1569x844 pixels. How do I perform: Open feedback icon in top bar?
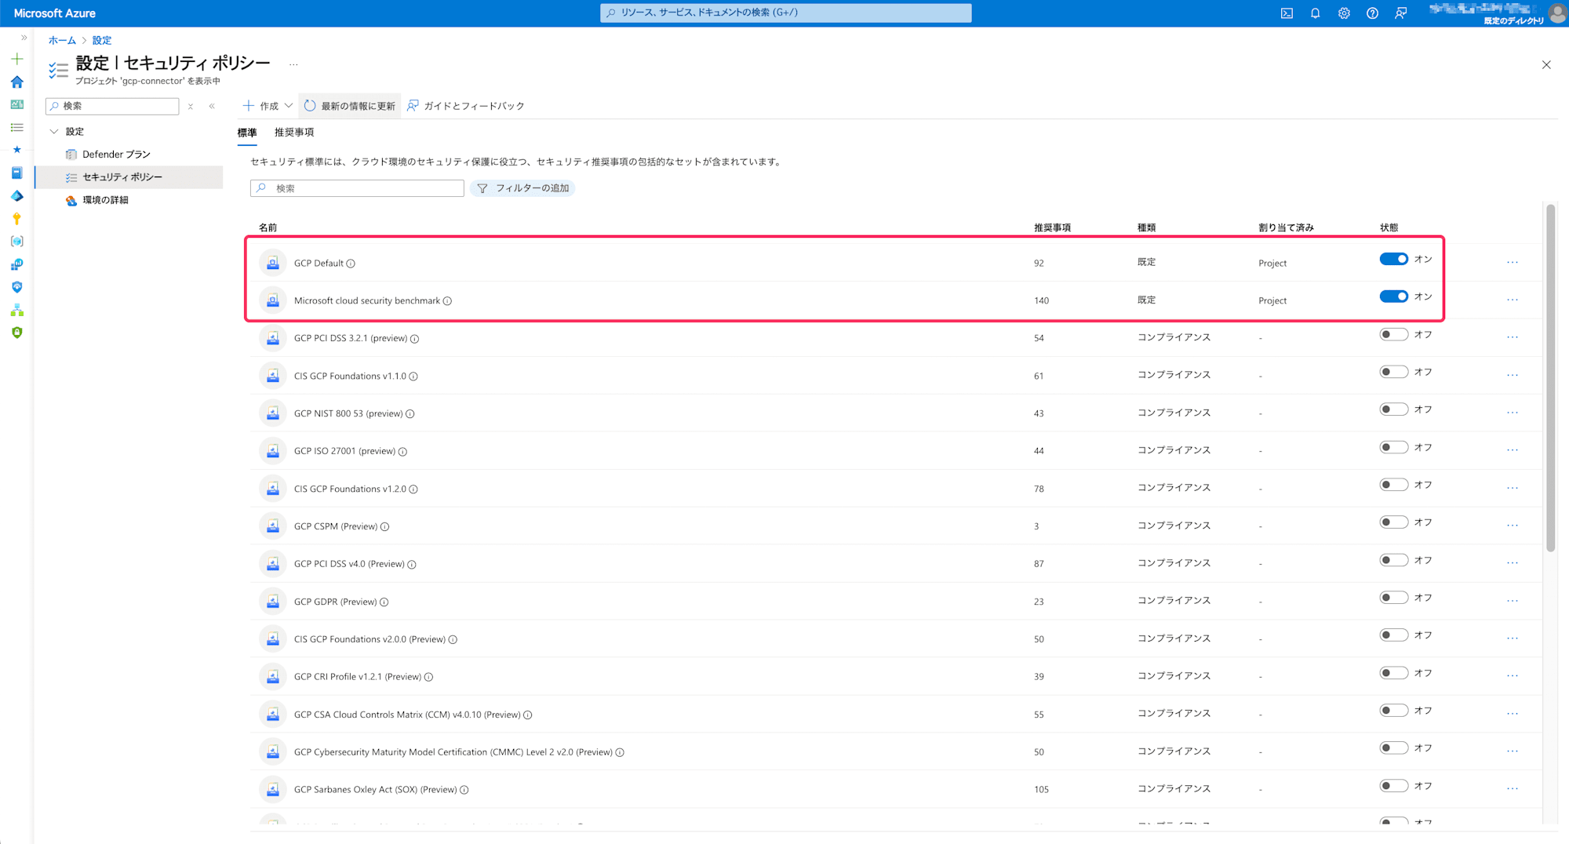(1400, 13)
